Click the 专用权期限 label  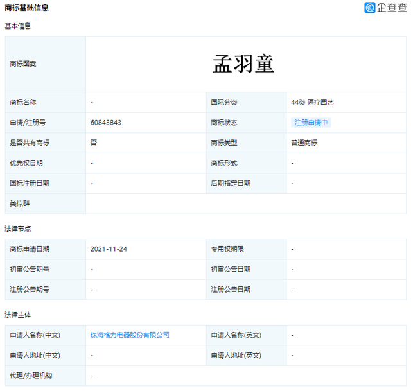pos(226,249)
